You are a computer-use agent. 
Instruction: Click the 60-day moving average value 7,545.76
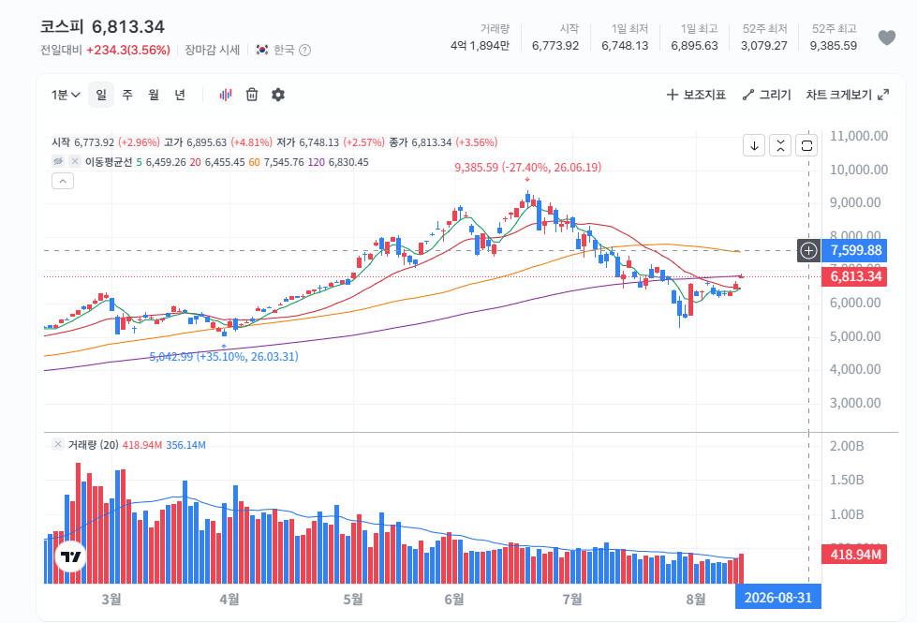tap(284, 162)
